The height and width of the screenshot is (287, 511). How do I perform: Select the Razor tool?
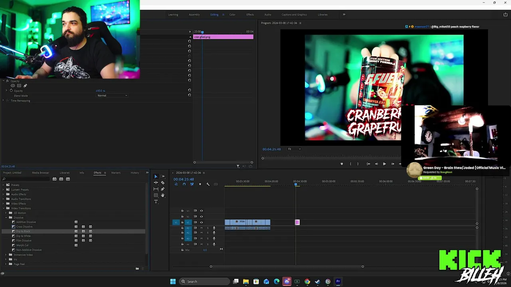coord(162,183)
